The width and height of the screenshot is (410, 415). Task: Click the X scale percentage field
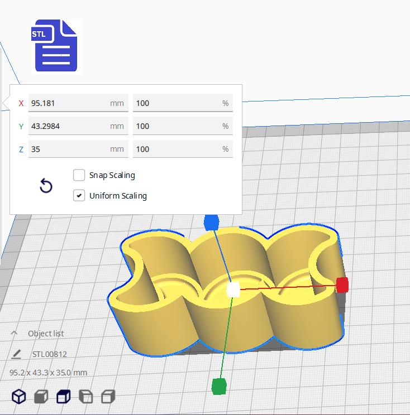click(183, 103)
